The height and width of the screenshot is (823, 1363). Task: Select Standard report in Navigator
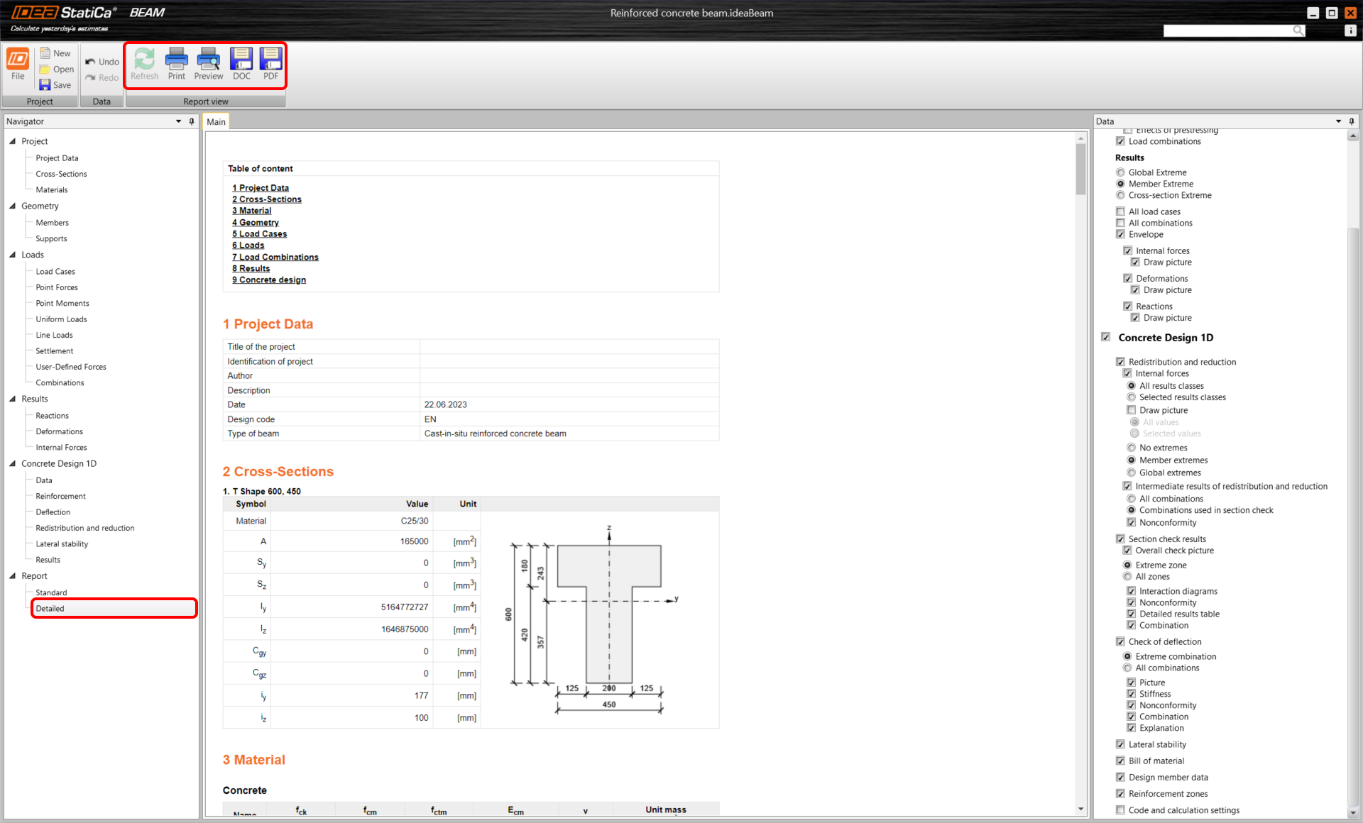(x=51, y=592)
